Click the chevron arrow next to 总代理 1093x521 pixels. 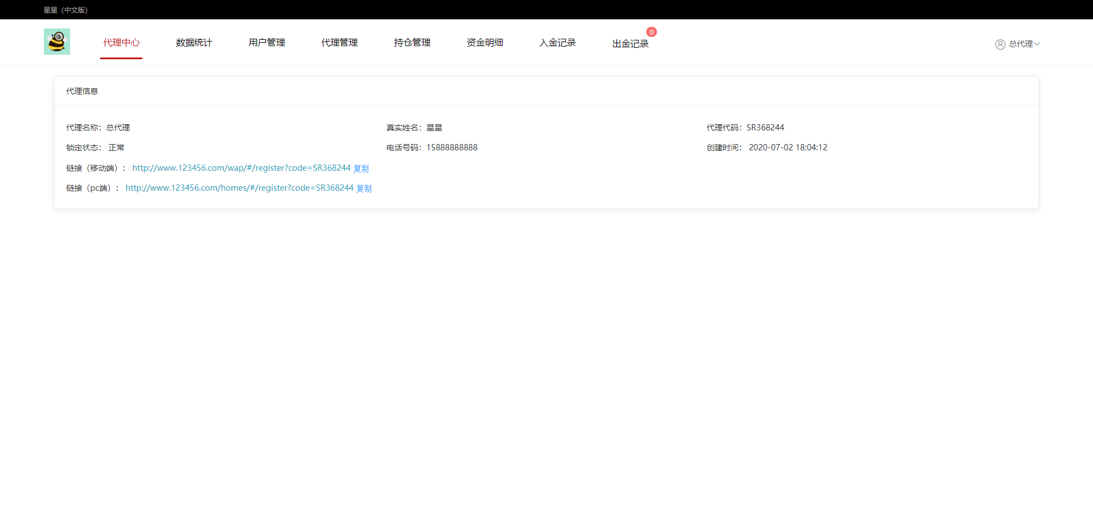click(x=1038, y=44)
